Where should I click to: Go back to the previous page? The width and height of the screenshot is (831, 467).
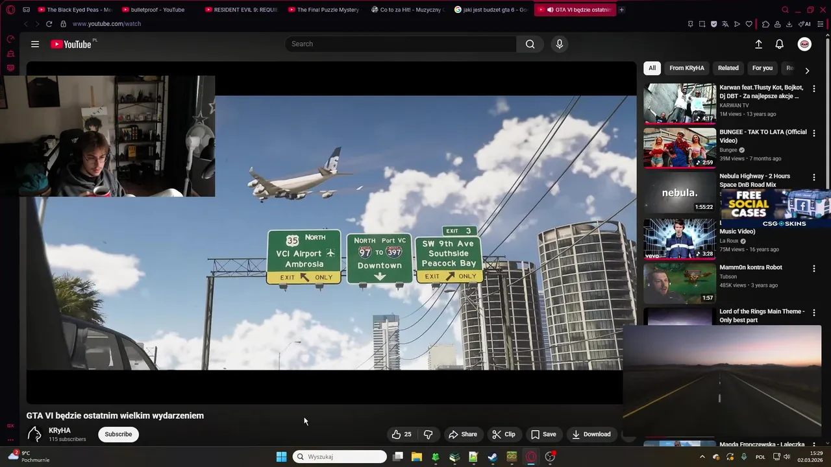25,24
